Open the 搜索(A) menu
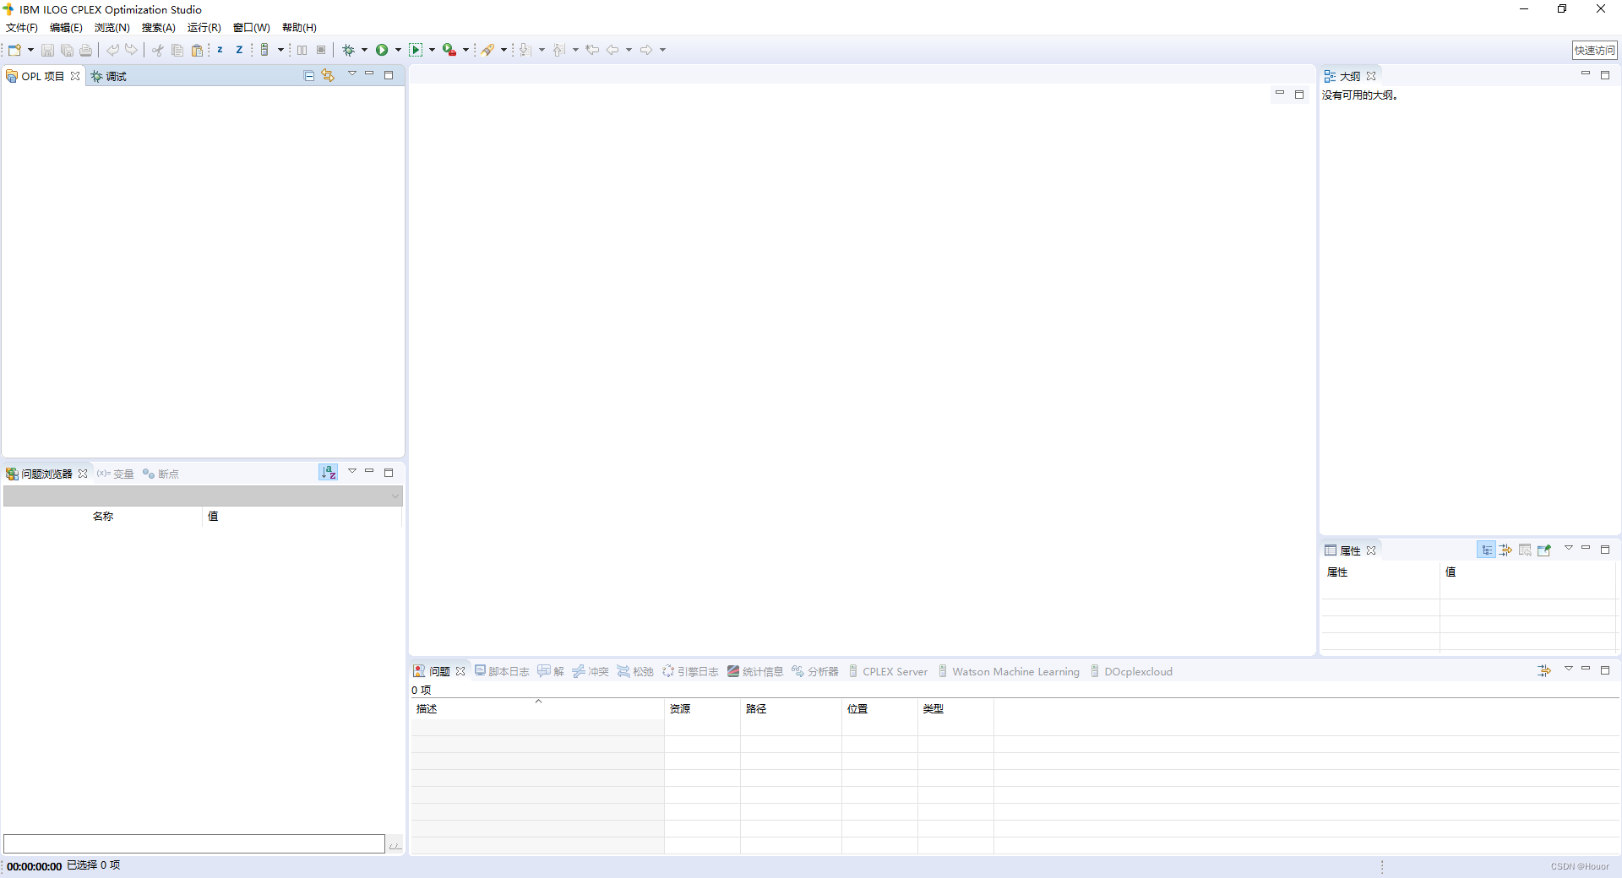Image resolution: width=1622 pixels, height=878 pixels. [x=158, y=28]
